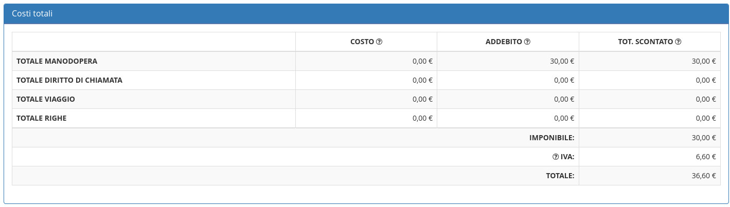Click the question mark icon before IVA
The image size is (730, 207).
pyautogui.click(x=556, y=157)
